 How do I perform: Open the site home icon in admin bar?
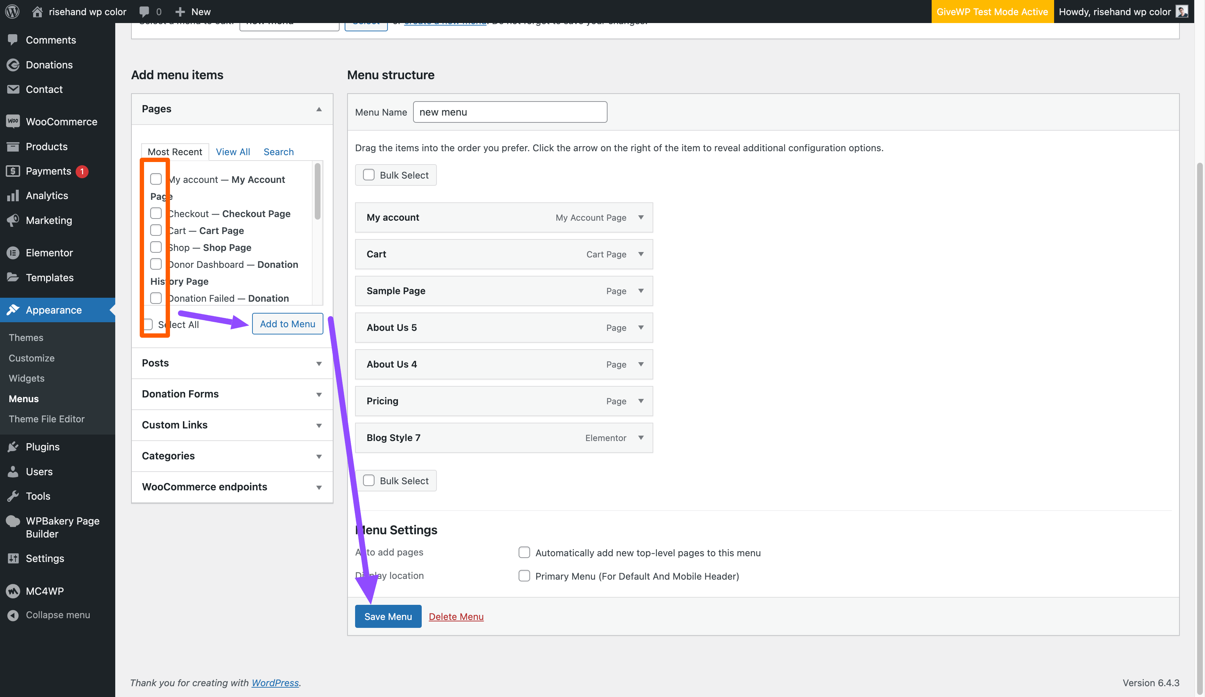(37, 12)
